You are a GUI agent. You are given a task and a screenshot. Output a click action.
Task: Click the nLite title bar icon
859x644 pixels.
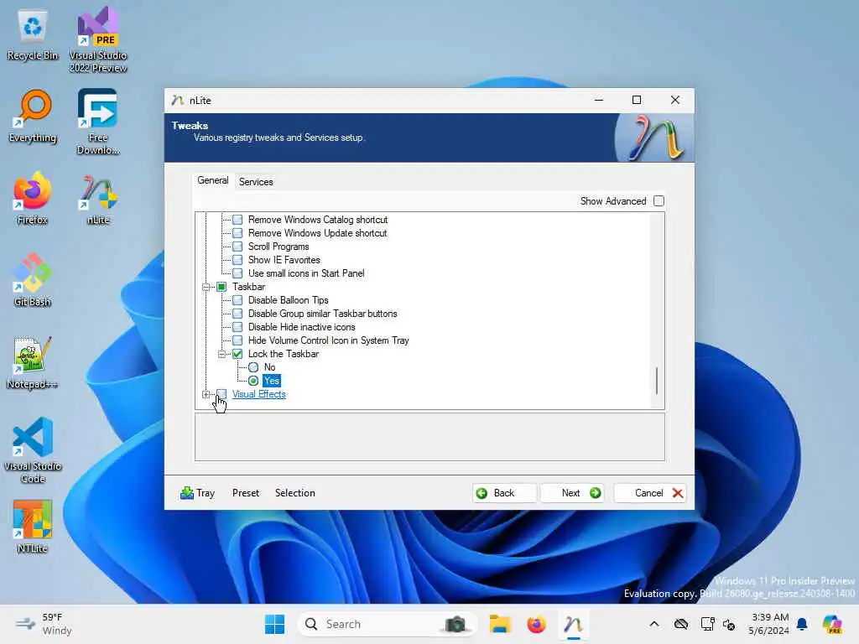(178, 101)
